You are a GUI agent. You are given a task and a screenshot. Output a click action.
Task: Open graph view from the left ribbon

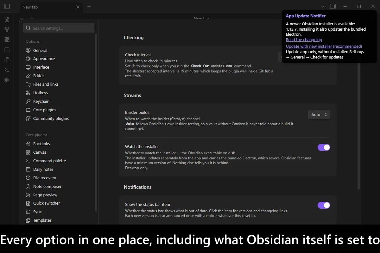(x=7, y=29)
